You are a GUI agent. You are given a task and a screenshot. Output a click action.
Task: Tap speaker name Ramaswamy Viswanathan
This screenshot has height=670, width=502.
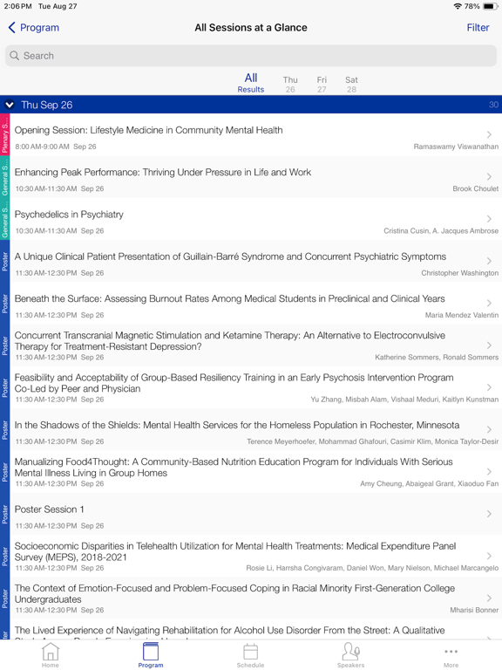tap(456, 147)
